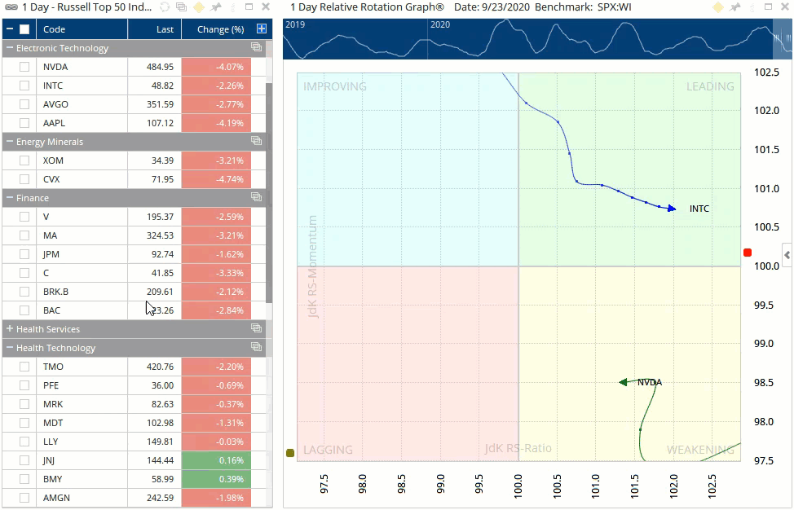Click the stacked windows icon on the Finance row
The width and height of the screenshot is (794, 510).
point(256,197)
